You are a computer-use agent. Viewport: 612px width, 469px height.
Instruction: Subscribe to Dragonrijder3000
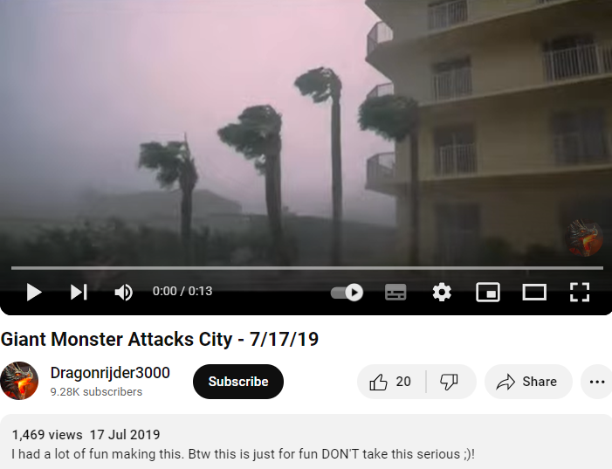click(x=238, y=382)
